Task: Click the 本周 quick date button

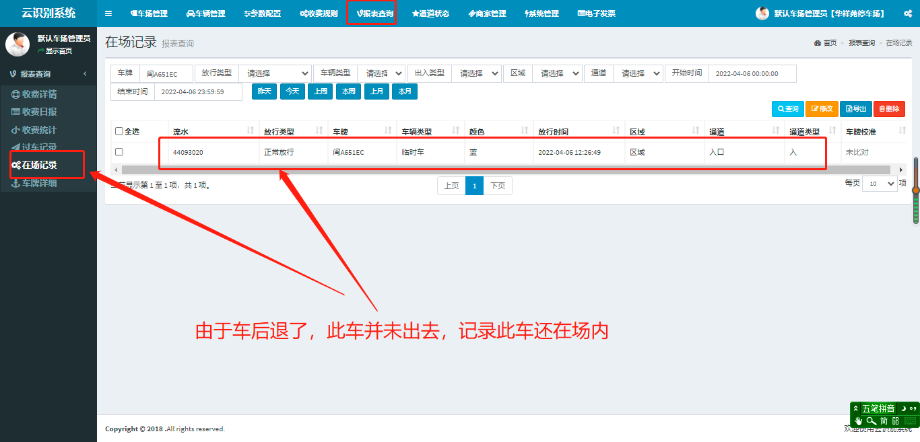Action: 348,91
